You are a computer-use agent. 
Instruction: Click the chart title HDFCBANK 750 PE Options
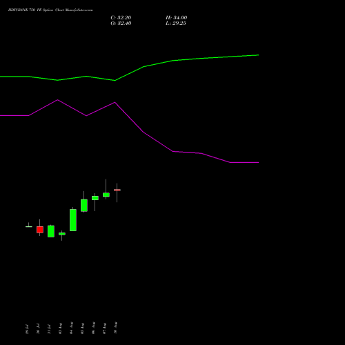point(31,10)
